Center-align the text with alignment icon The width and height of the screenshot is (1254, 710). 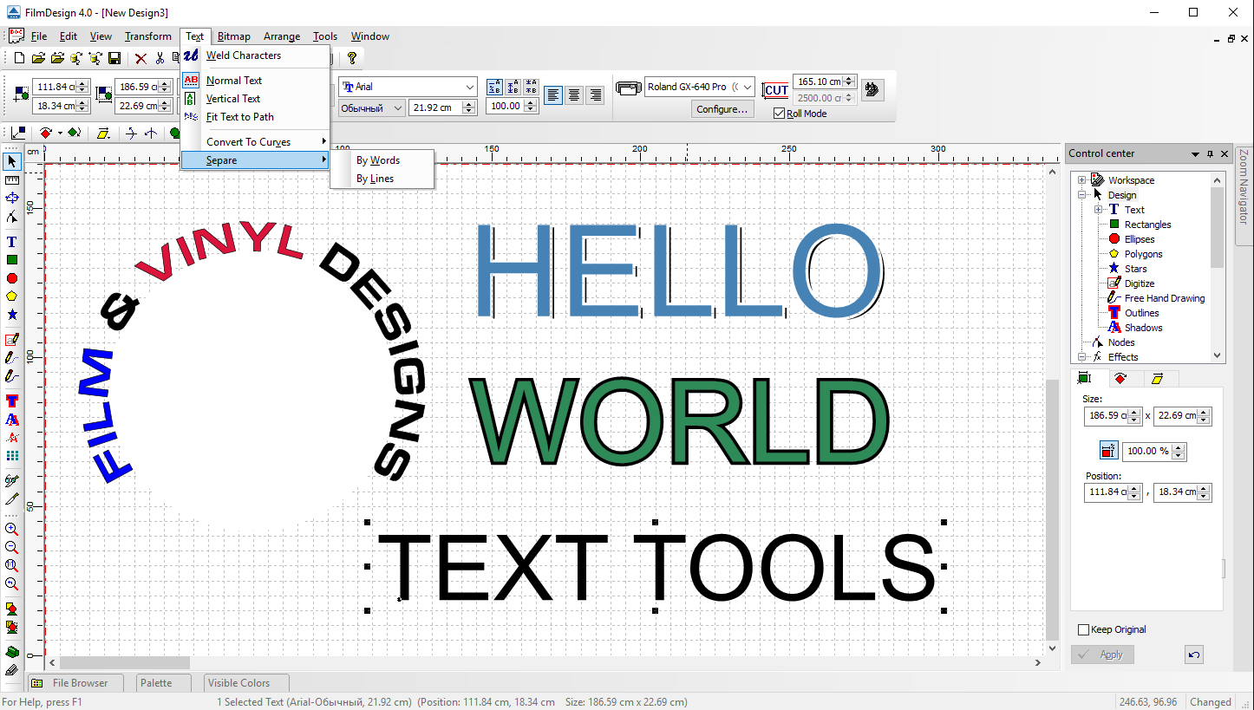574,95
